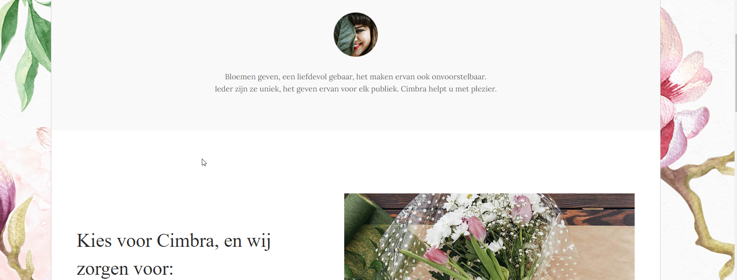Click the bouquet photo with tulips
Screen dimensions: 737x280
489,237
